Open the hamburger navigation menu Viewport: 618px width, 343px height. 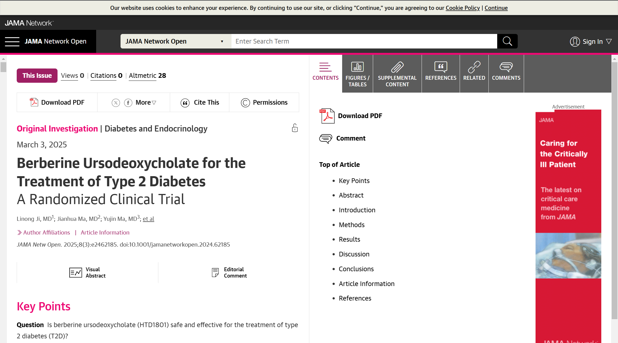pos(12,41)
